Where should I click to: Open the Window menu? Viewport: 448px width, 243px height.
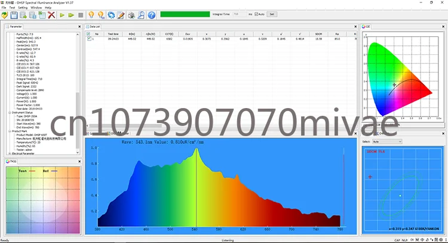(36, 7)
